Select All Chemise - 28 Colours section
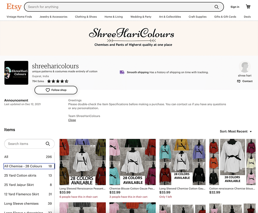The image size is (258, 213). 29,166
